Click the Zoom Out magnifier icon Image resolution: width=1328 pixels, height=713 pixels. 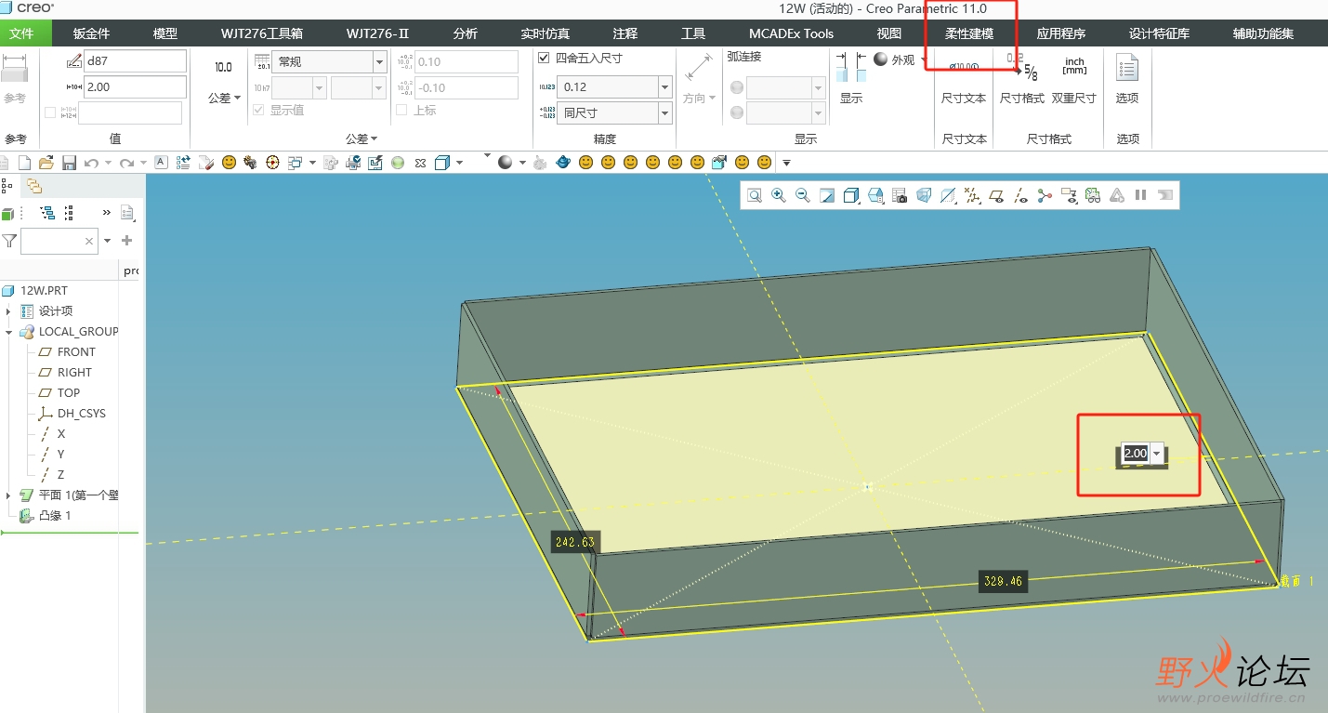pos(803,195)
